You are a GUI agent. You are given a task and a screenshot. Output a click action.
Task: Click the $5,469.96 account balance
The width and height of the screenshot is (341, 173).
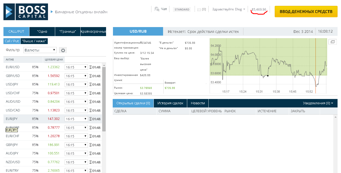pos(259,10)
